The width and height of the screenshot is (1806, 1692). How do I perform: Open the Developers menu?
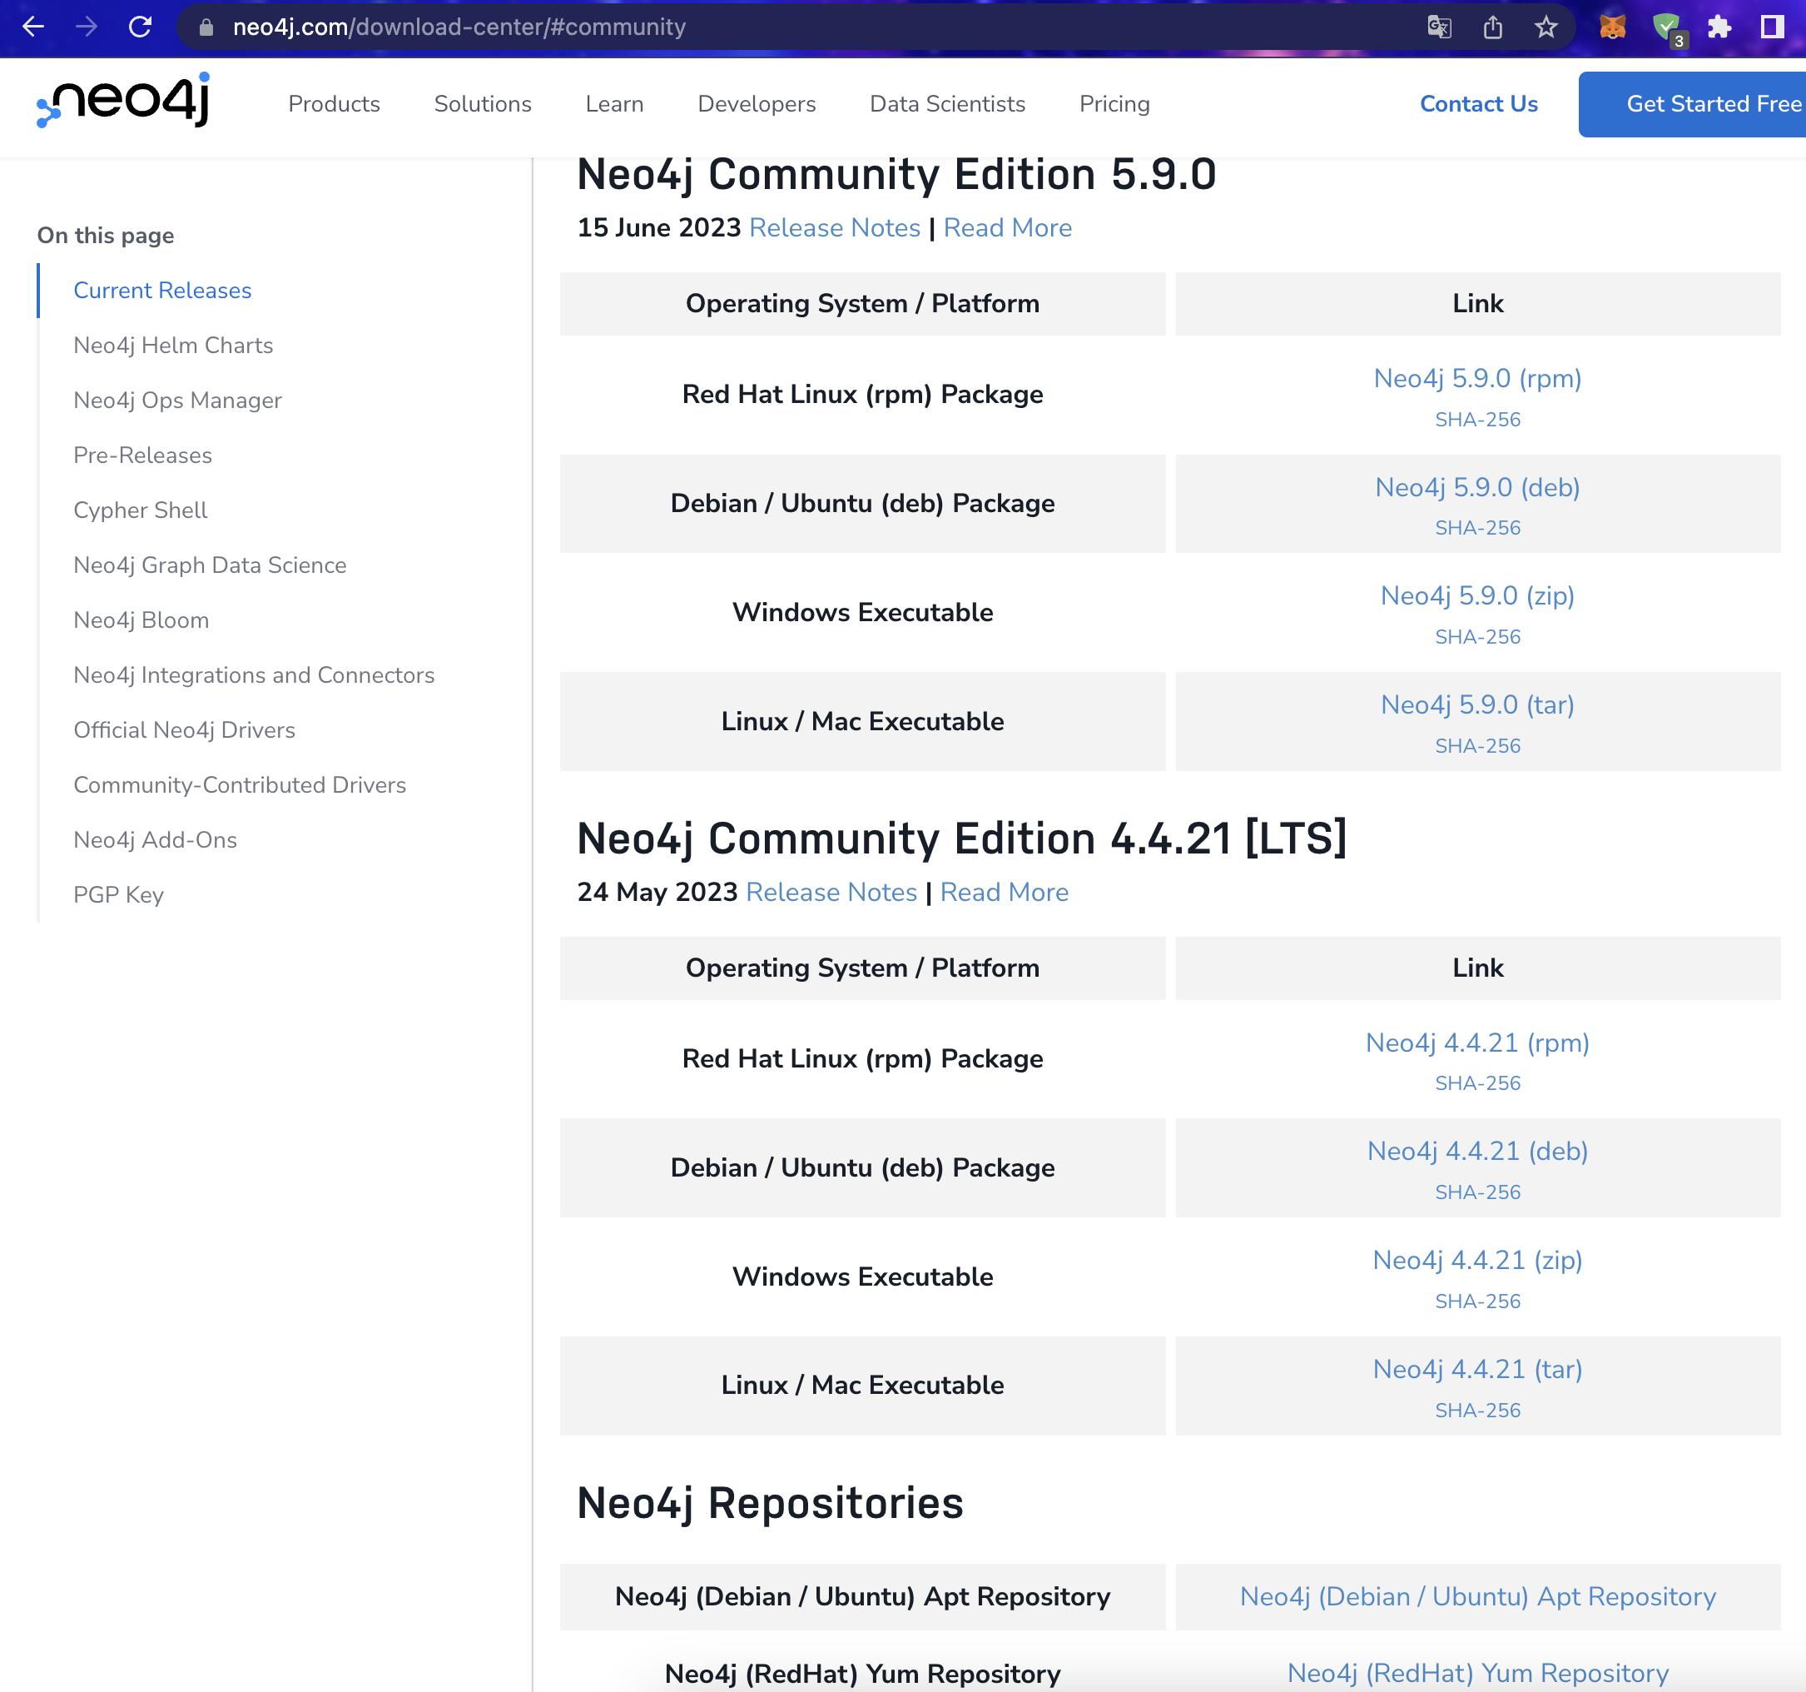[x=757, y=104]
